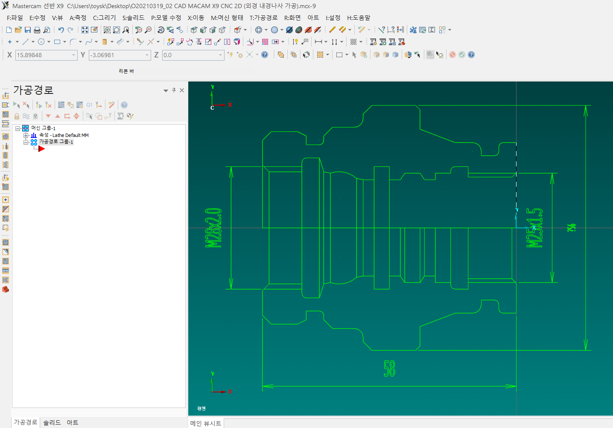613x428 pixels.
Task: Pin the toolpath manager panel
Action: click(174, 90)
